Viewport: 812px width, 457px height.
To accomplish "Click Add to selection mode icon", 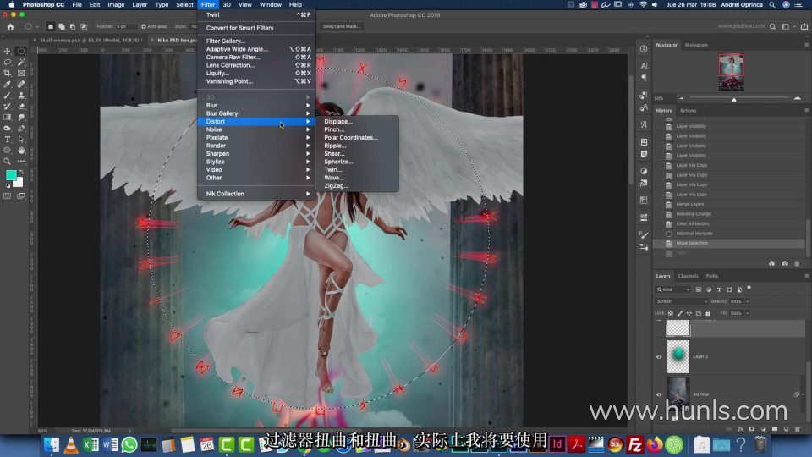I will [x=62, y=26].
